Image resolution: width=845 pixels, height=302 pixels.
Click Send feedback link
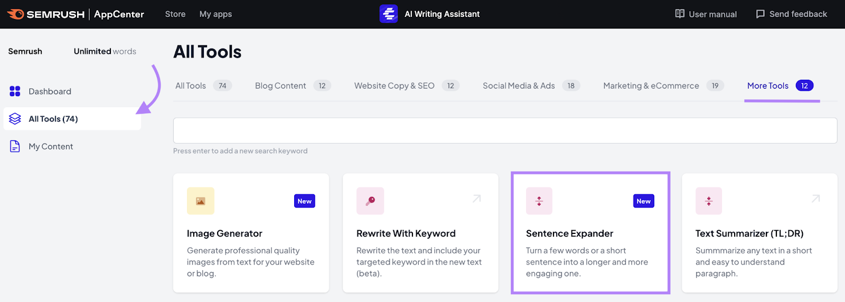tap(798, 14)
